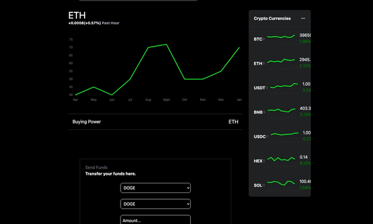Open the first DOGE currency dropdown

(x=155, y=188)
